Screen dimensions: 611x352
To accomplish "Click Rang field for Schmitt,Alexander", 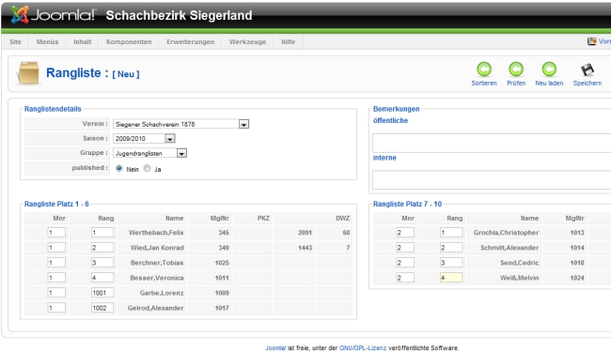I will (451, 248).
